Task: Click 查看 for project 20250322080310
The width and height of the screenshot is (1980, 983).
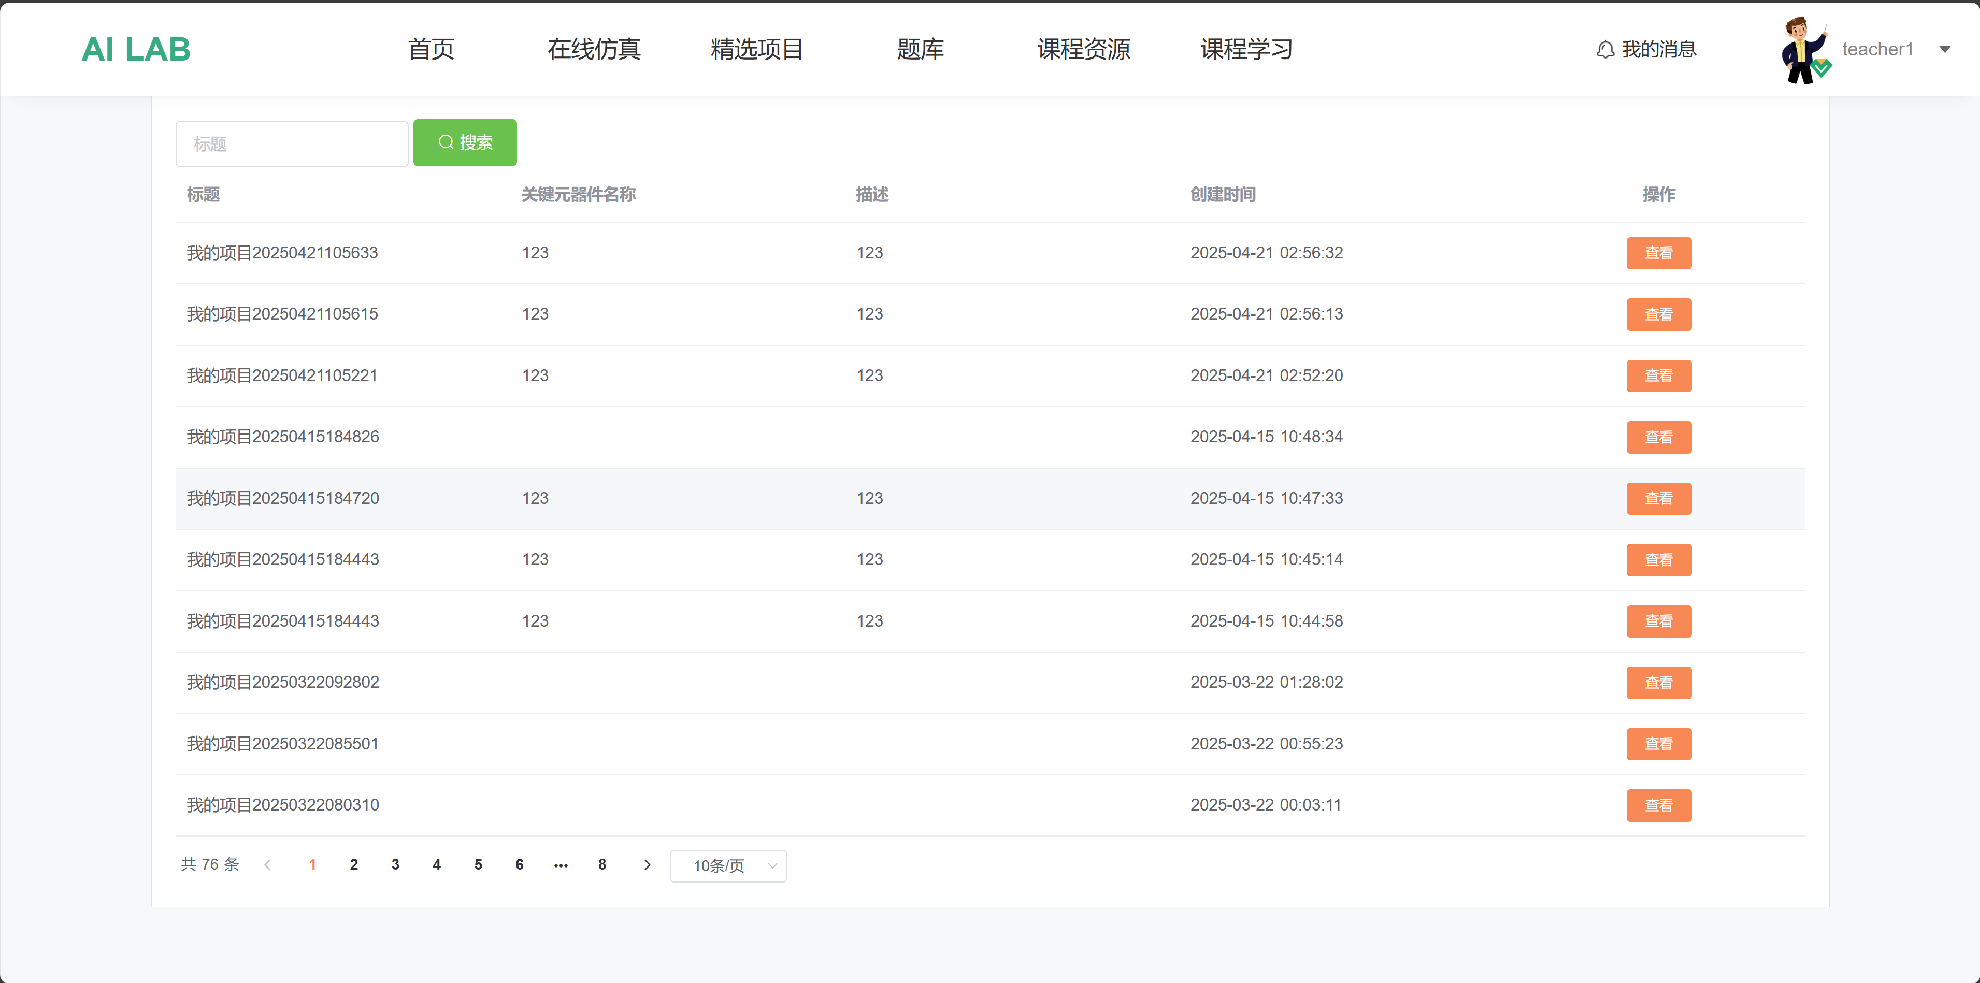Action: click(x=1658, y=805)
